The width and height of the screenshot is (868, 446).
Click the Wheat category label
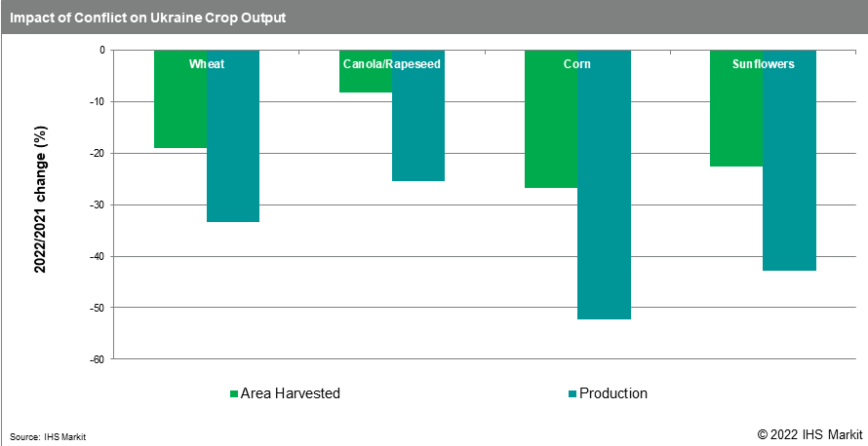click(x=207, y=64)
